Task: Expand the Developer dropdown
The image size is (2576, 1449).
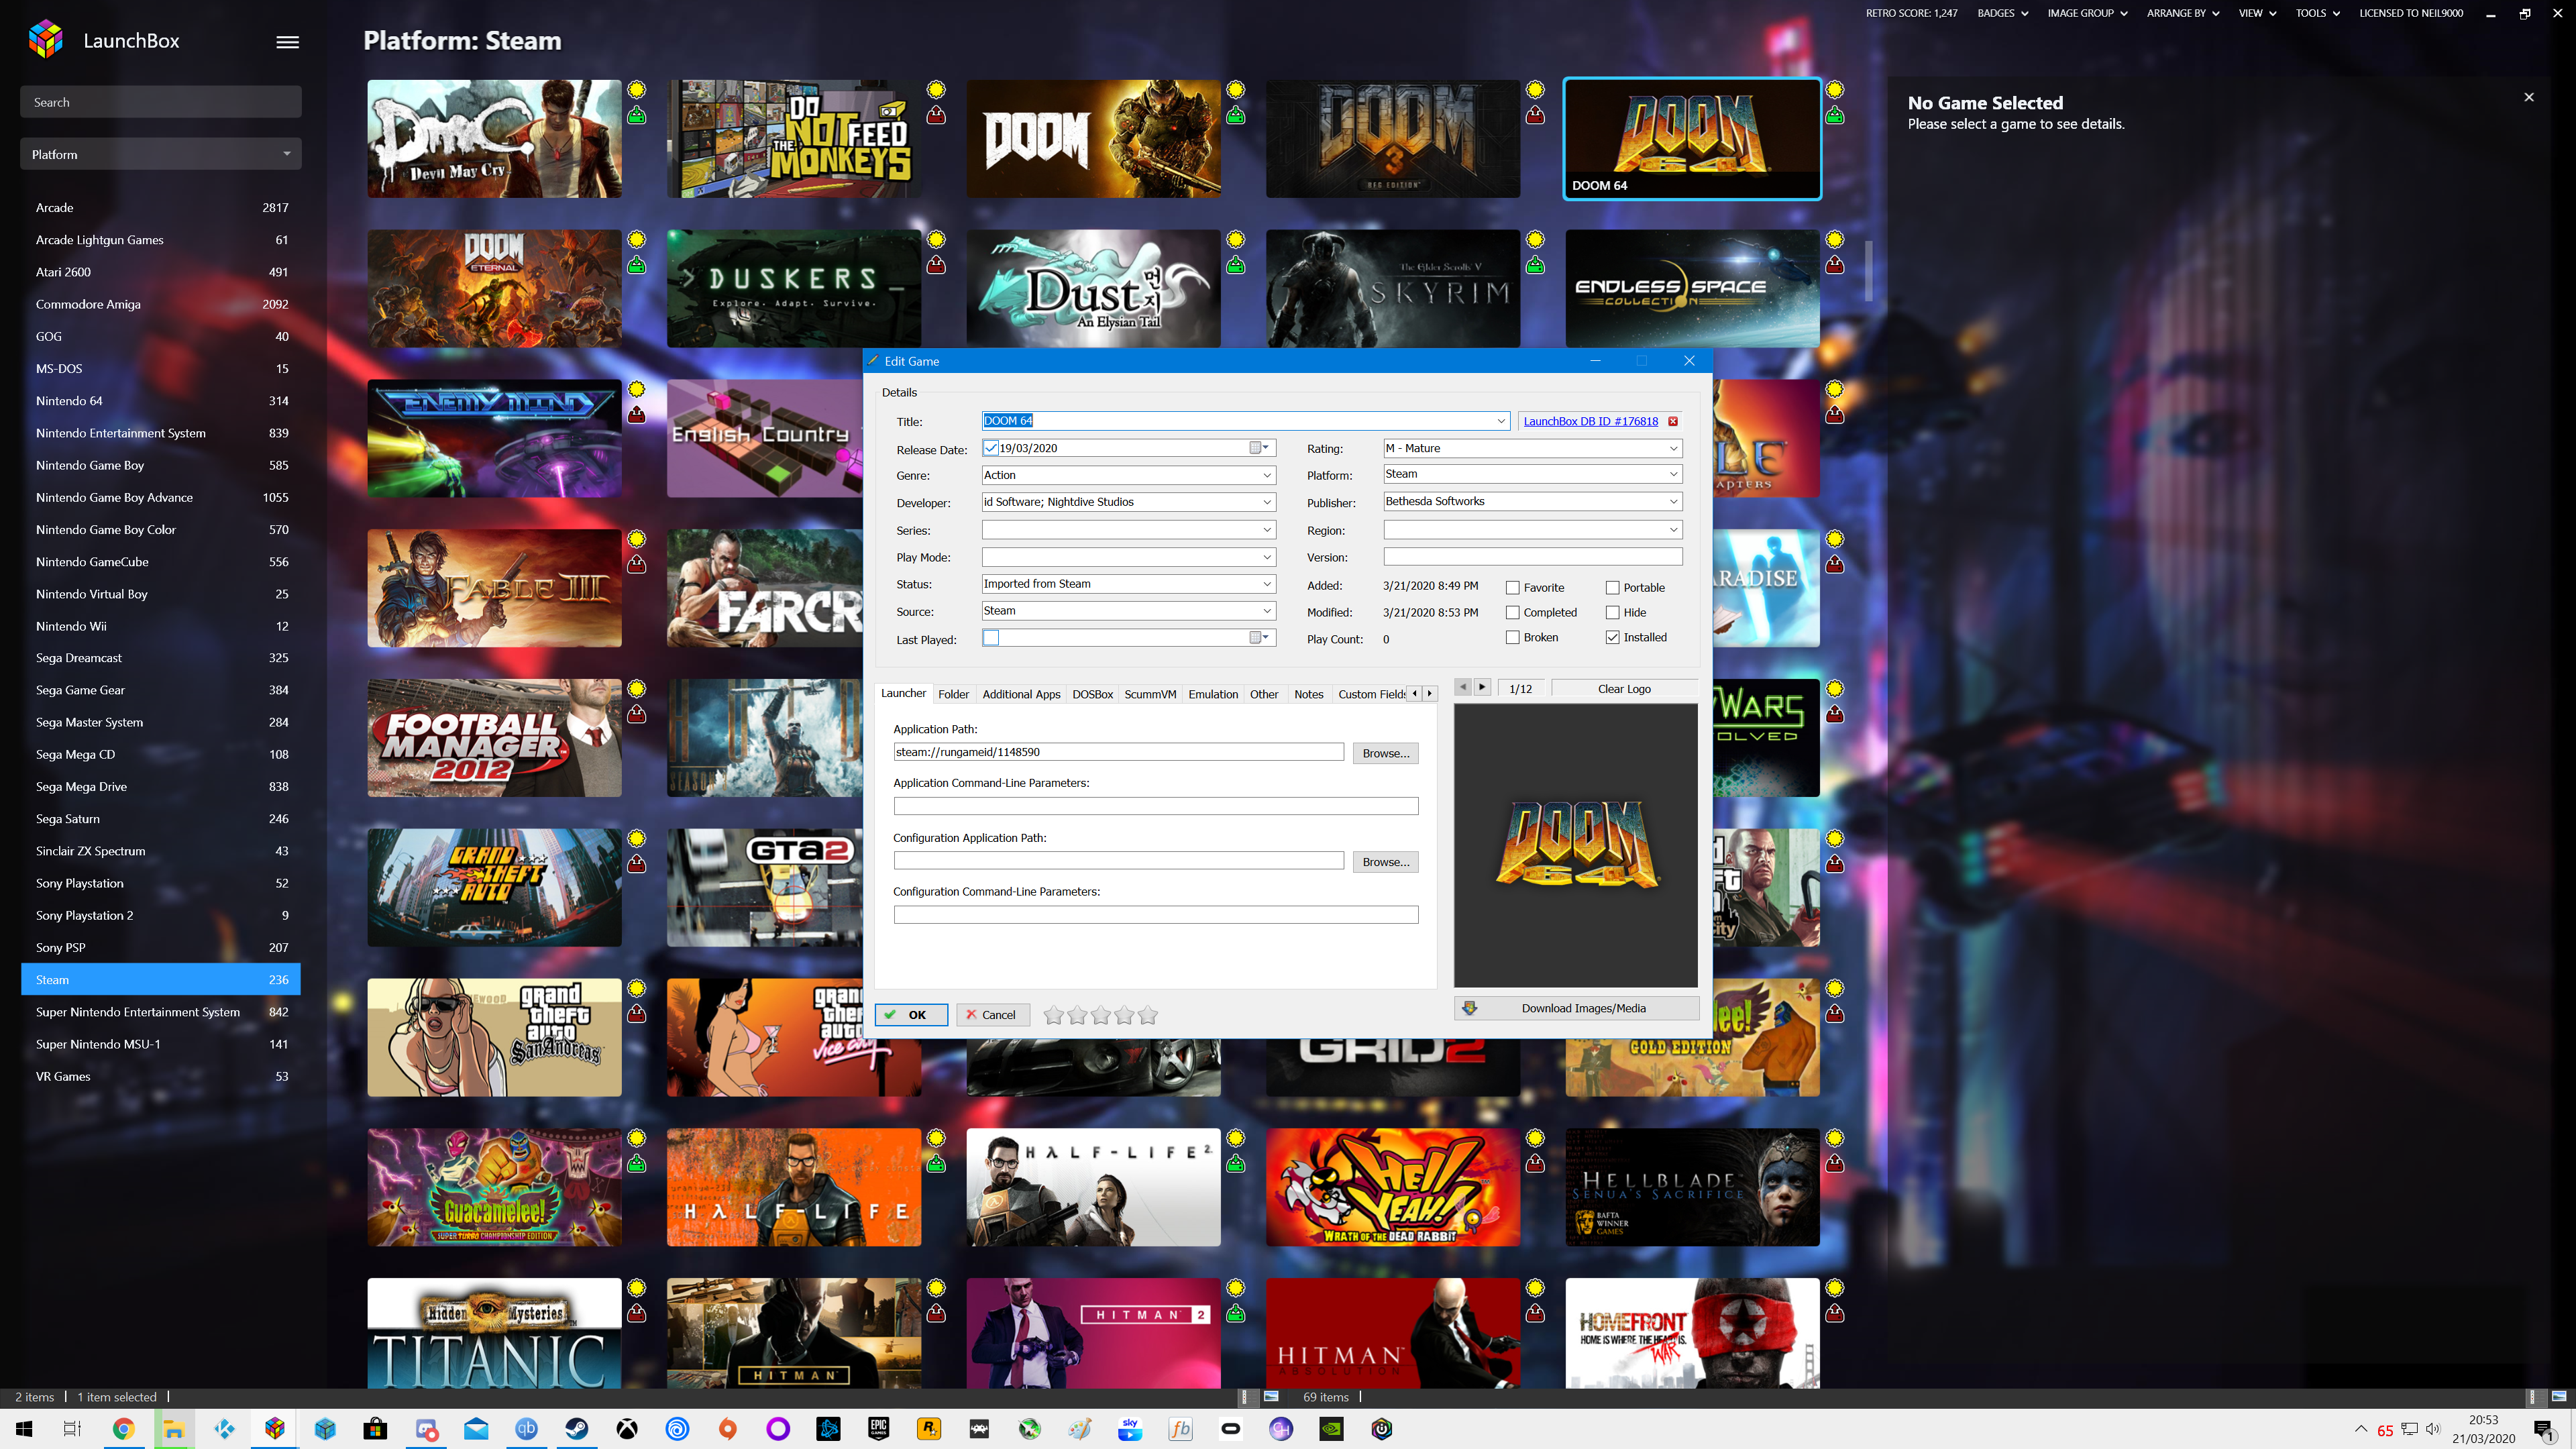Action: pyautogui.click(x=1267, y=502)
